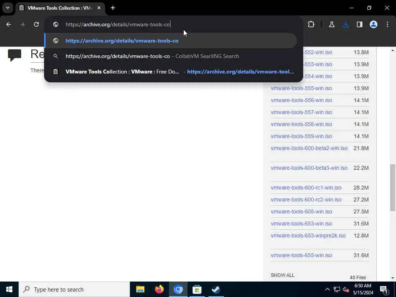The height and width of the screenshot is (297, 396).
Task: Open the profile avatar icon
Action: pyautogui.click(x=374, y=24)
